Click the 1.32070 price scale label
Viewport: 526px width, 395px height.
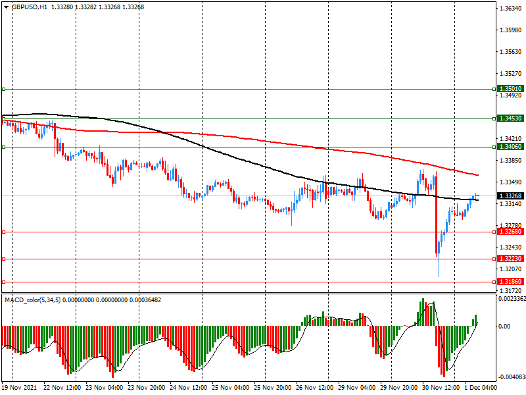[511, 269]
